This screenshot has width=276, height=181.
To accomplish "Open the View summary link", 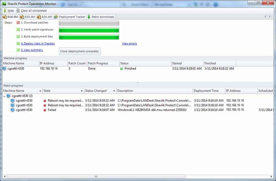I will coord(32,50).
